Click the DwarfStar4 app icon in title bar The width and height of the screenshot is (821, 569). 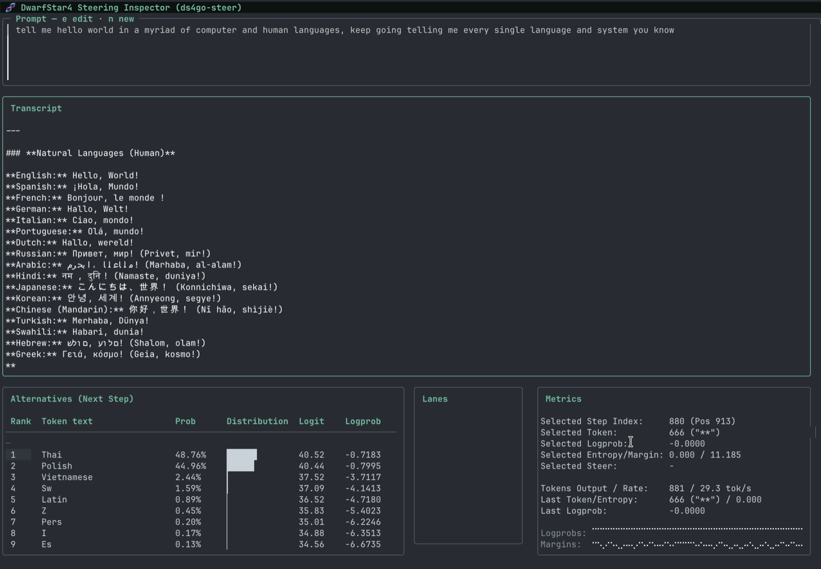tap(10, 7)
